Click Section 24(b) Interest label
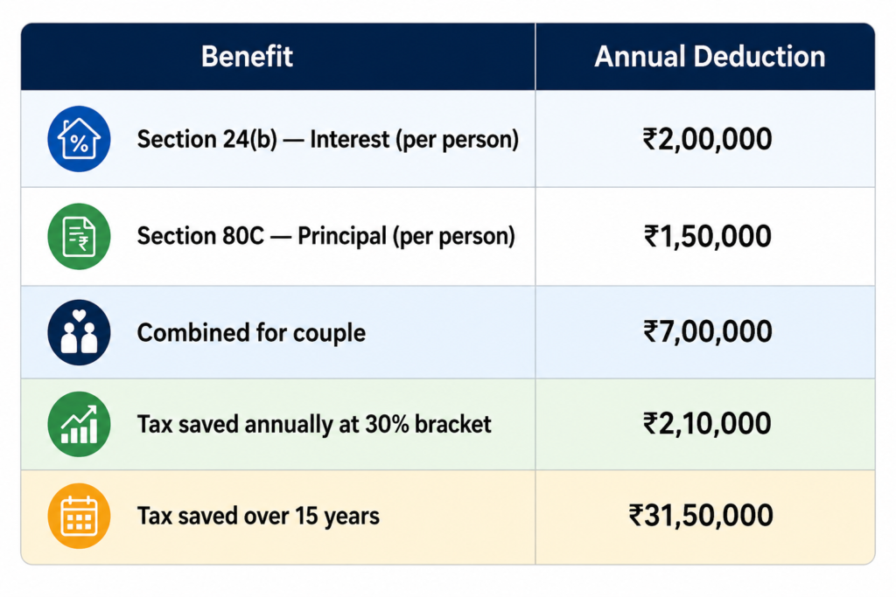Image resolution: width=896 pixels, height=597 pixels. 328,139
